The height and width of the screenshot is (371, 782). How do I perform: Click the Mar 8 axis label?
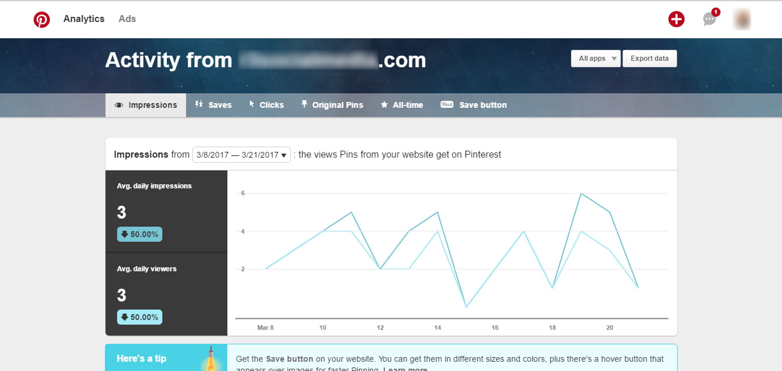click(265, 328)
